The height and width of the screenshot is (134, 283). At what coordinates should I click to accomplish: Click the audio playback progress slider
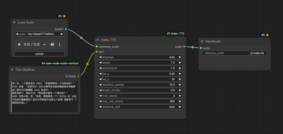(45, 44)
